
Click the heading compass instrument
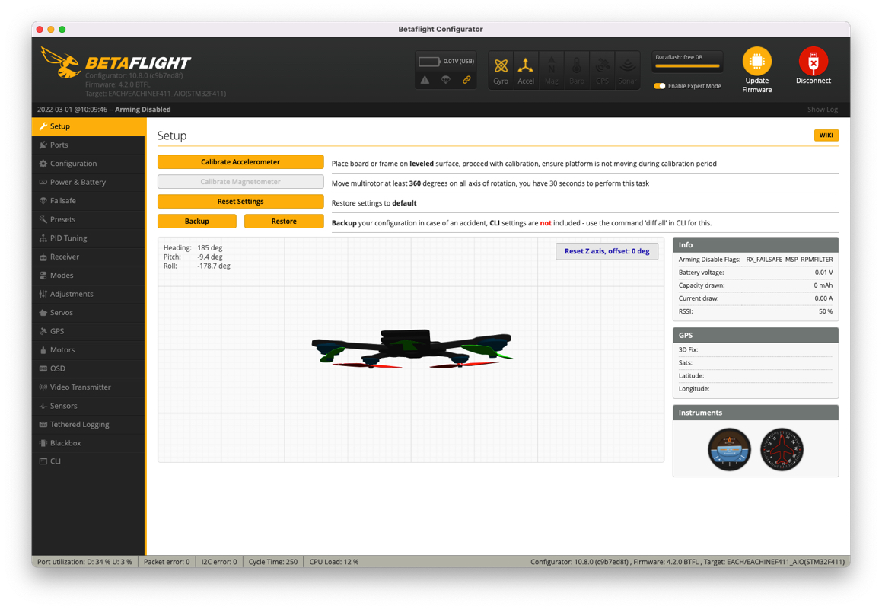[782, 449]
